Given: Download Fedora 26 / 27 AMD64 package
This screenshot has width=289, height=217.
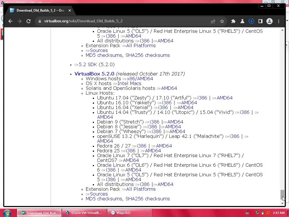Looking at the screenshot, I should (164, 146).
